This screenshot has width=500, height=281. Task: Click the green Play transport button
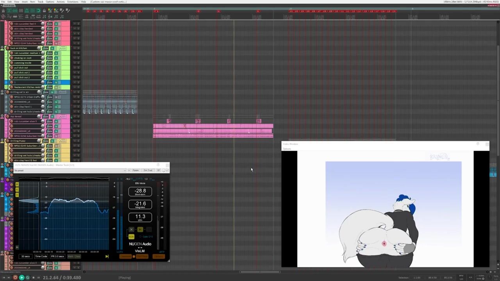(x=21, y=277)
